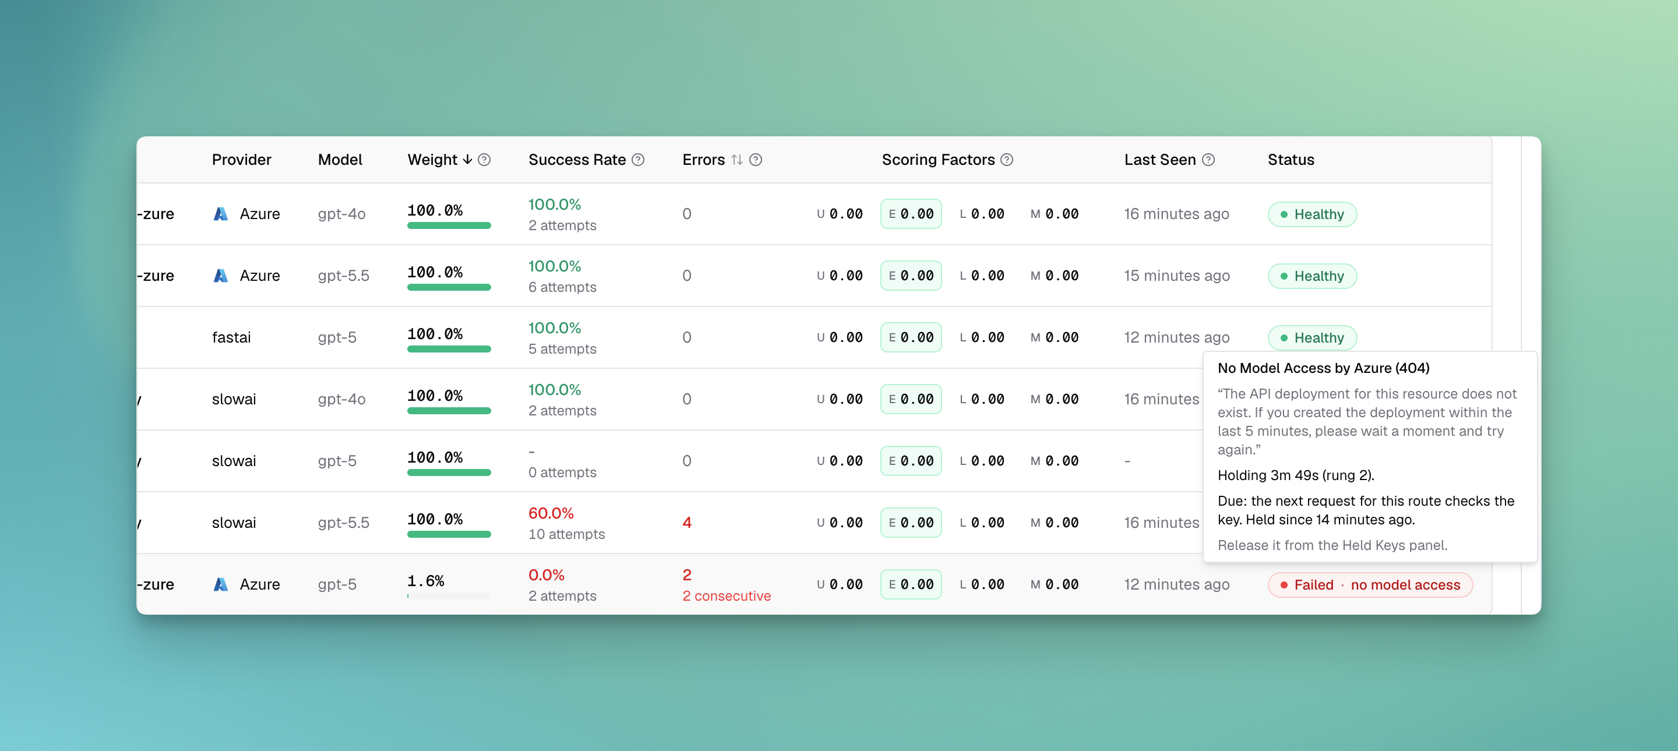Click '12 minutes ago' in the fastai row
The width and height of the screenshot is (1678, 751).
(1176, 337)
